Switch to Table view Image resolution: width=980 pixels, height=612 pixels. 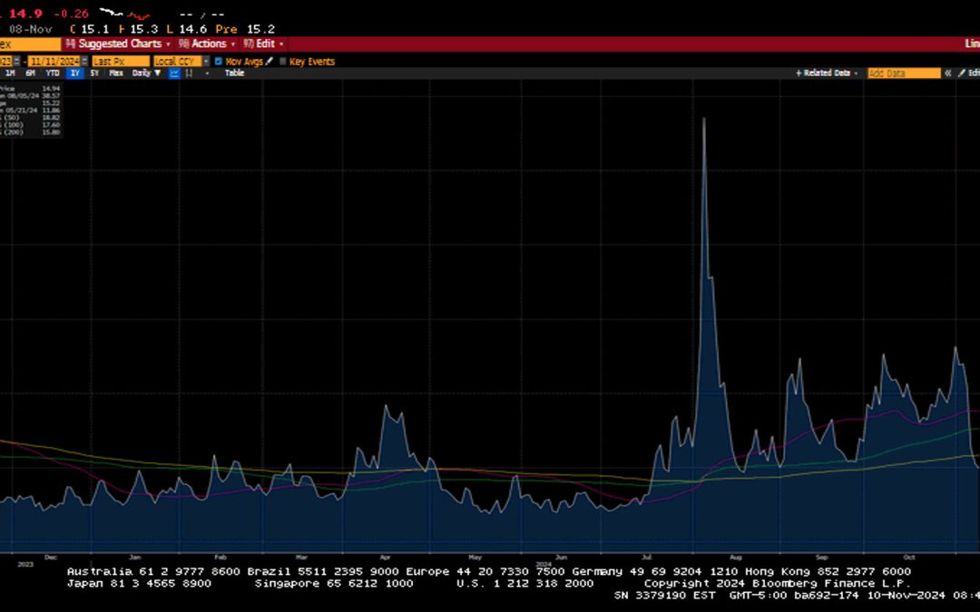tap(234, 73)
